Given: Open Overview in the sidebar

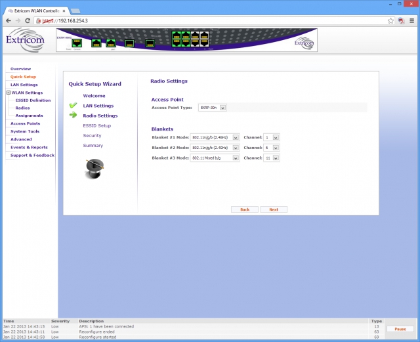Looking at the screenshot, I should point(20,69).
